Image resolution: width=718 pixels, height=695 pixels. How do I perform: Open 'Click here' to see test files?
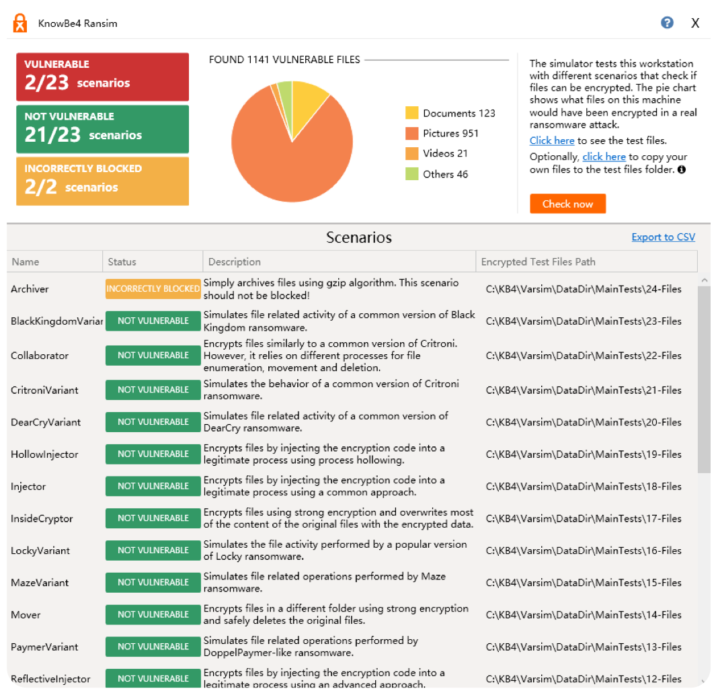[x=552, y=140]
